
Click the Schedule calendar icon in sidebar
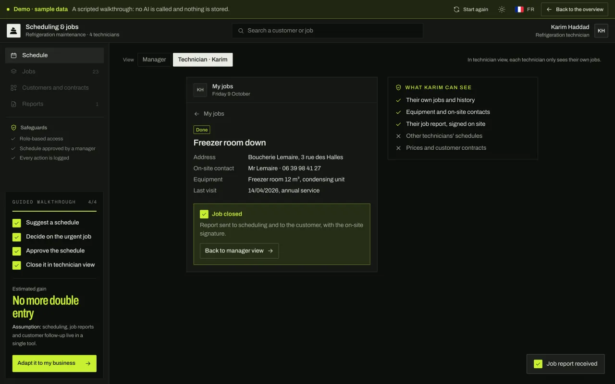point(14,55)
